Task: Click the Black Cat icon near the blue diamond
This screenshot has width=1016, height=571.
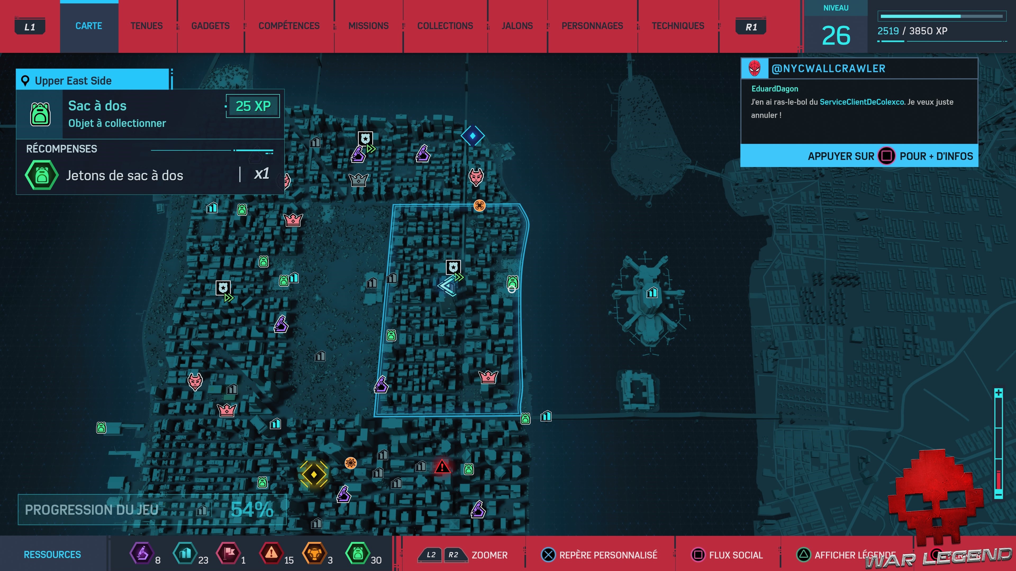Action: [476, 177]
